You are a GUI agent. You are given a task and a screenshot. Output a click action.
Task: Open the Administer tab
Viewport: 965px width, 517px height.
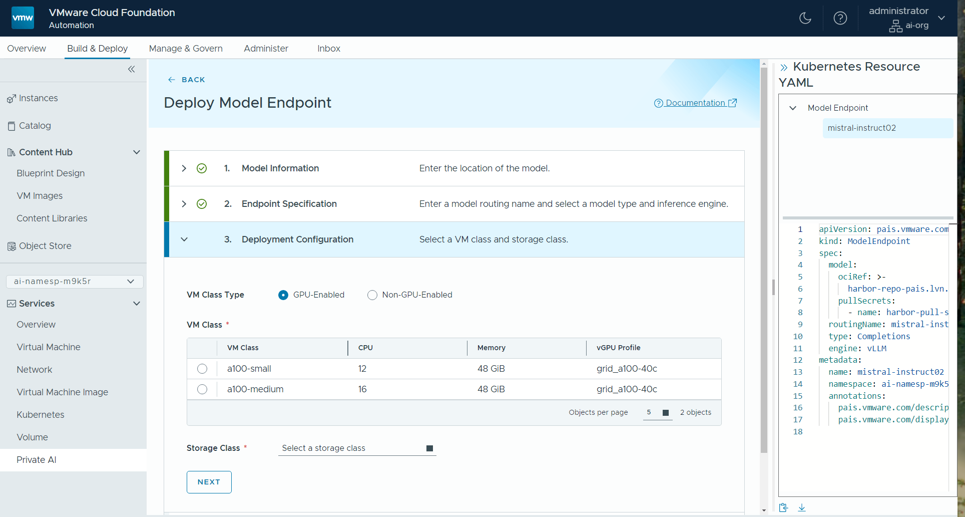(x=266, y=49)
